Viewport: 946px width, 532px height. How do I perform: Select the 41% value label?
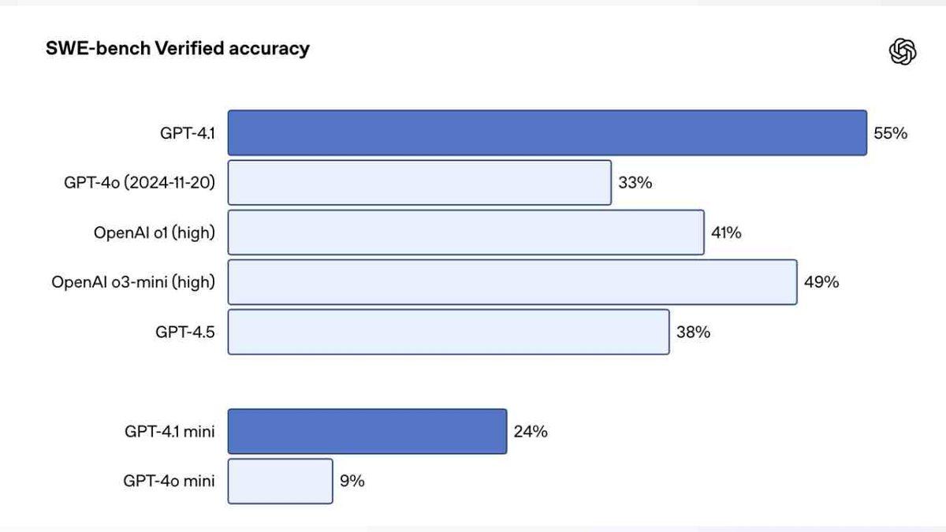pos(727,233)
